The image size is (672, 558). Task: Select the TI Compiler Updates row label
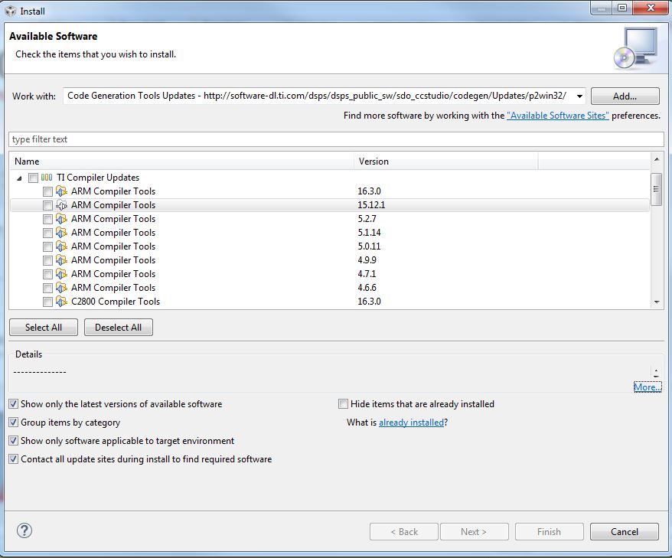[x=98, y=178]
